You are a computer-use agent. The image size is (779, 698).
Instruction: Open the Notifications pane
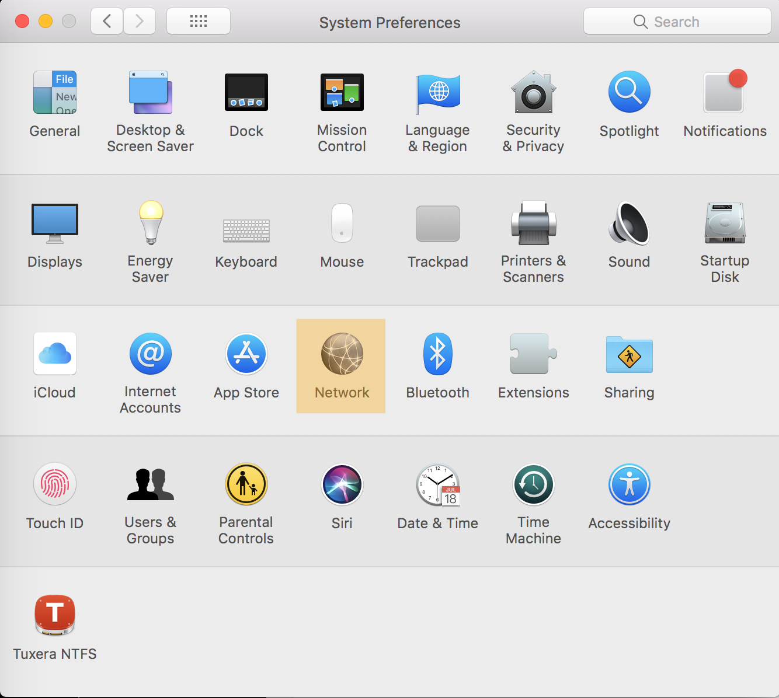724,104
